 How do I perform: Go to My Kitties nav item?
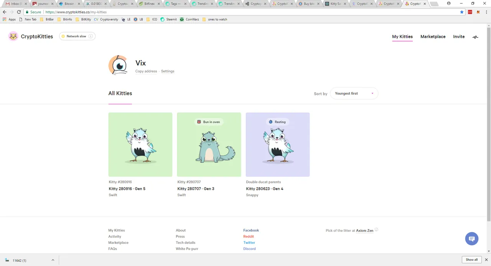[x=402, y=37]
